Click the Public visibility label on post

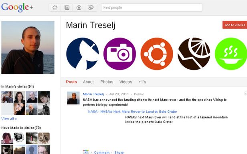pos(139,94)
